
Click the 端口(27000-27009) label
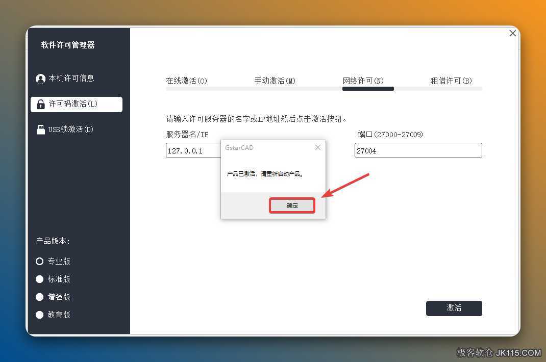coord(390,135)
